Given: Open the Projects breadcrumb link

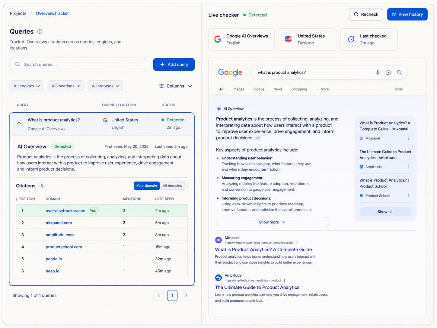Looking at the screenshot, I should 18,13.
